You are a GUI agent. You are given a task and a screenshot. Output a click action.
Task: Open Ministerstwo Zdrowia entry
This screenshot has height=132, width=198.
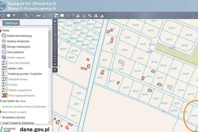coord(14,117)
